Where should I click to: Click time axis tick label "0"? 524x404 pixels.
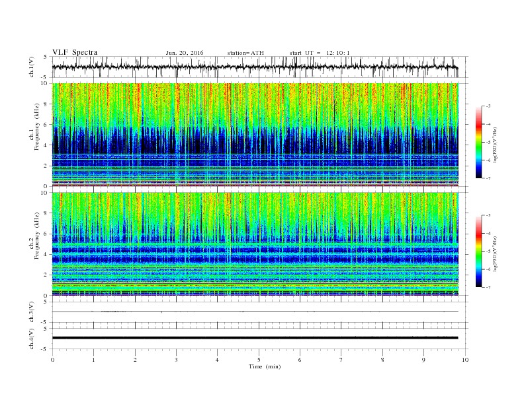pos(52,360)
